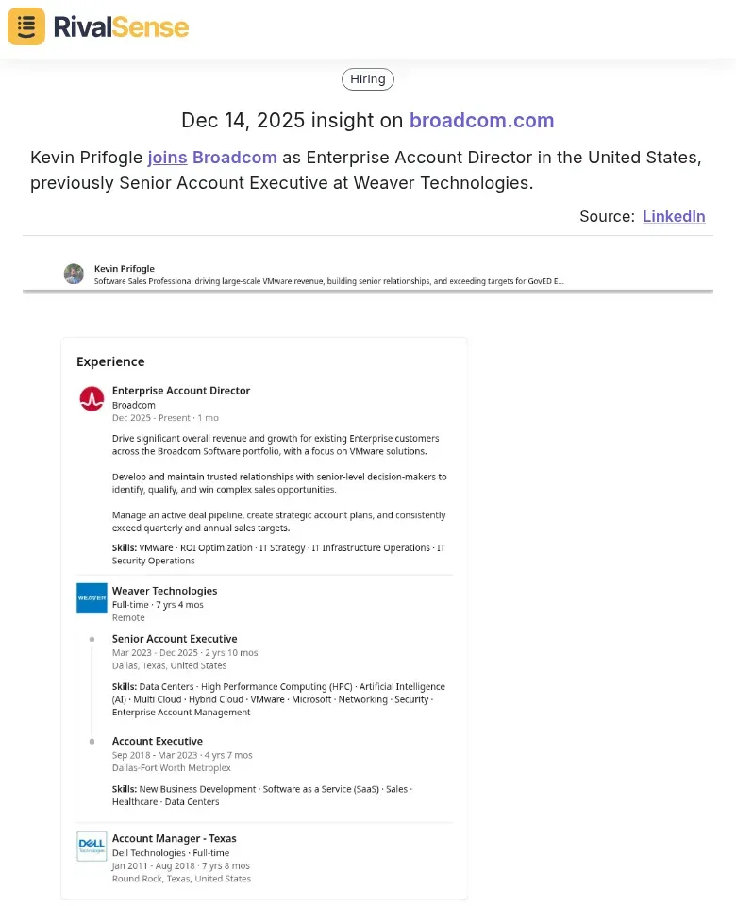Click the RivalSense brand name

(121, 27)
